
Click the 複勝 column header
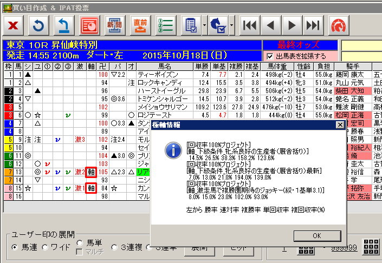[236, 66]
